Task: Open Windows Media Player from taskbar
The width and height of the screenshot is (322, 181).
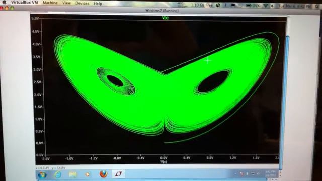Action: click(x=88, y=174)
